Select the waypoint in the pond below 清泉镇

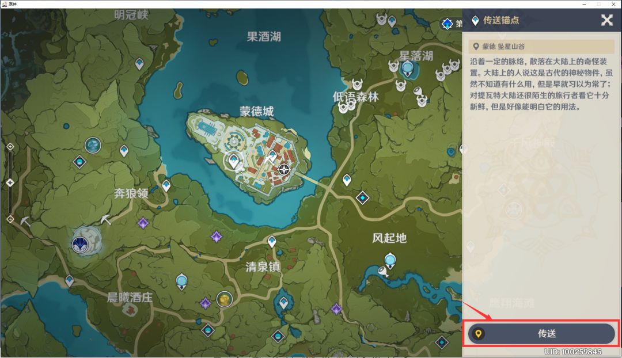283,303
